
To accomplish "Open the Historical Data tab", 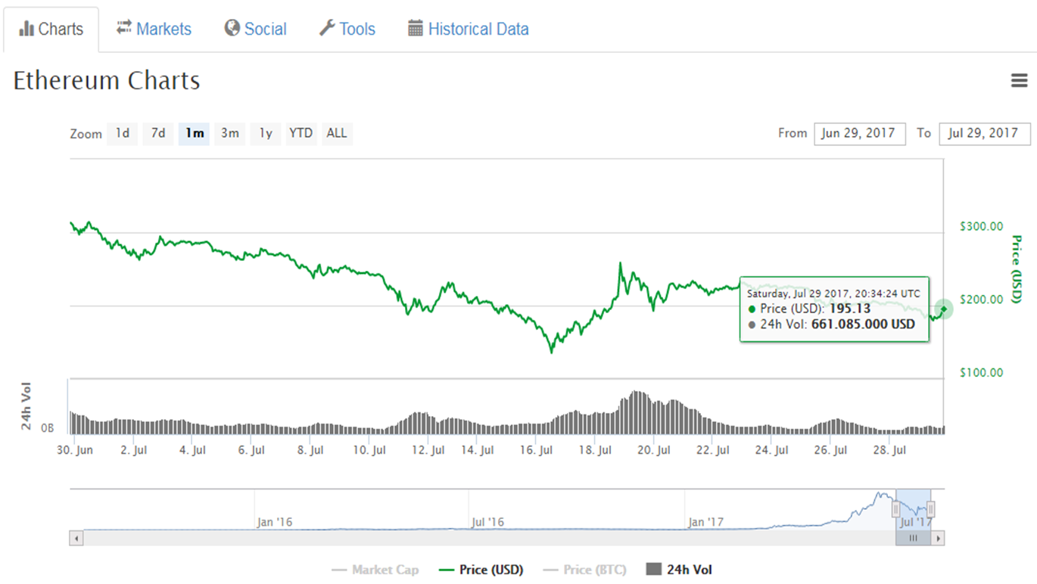I will coord(469,29).
